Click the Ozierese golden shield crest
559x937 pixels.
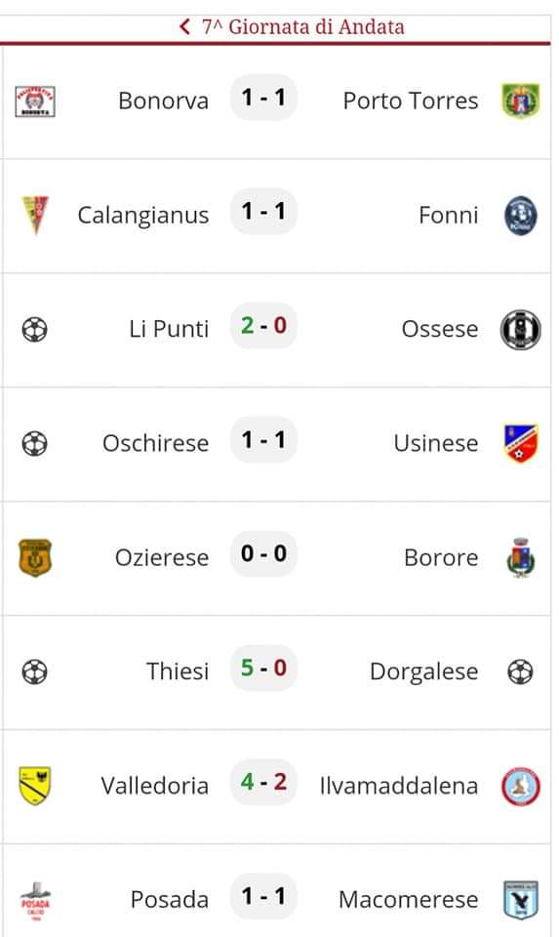pyautogui.click(x=35, y=557)
